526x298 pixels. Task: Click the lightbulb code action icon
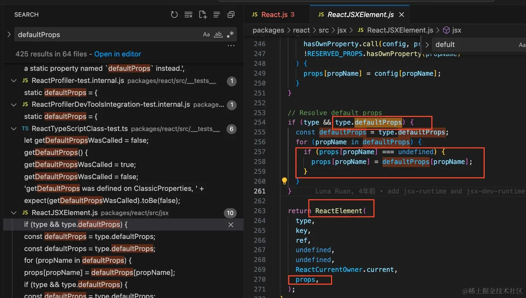284,181
